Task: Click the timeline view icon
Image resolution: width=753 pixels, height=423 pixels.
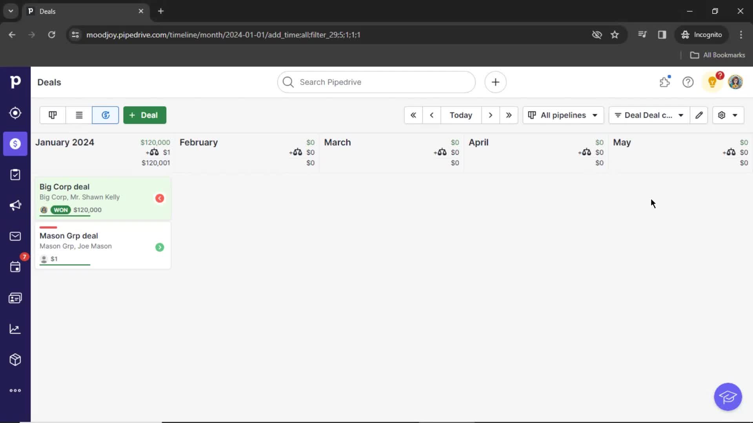Action: pyautogui.click(x=105, y=115)
